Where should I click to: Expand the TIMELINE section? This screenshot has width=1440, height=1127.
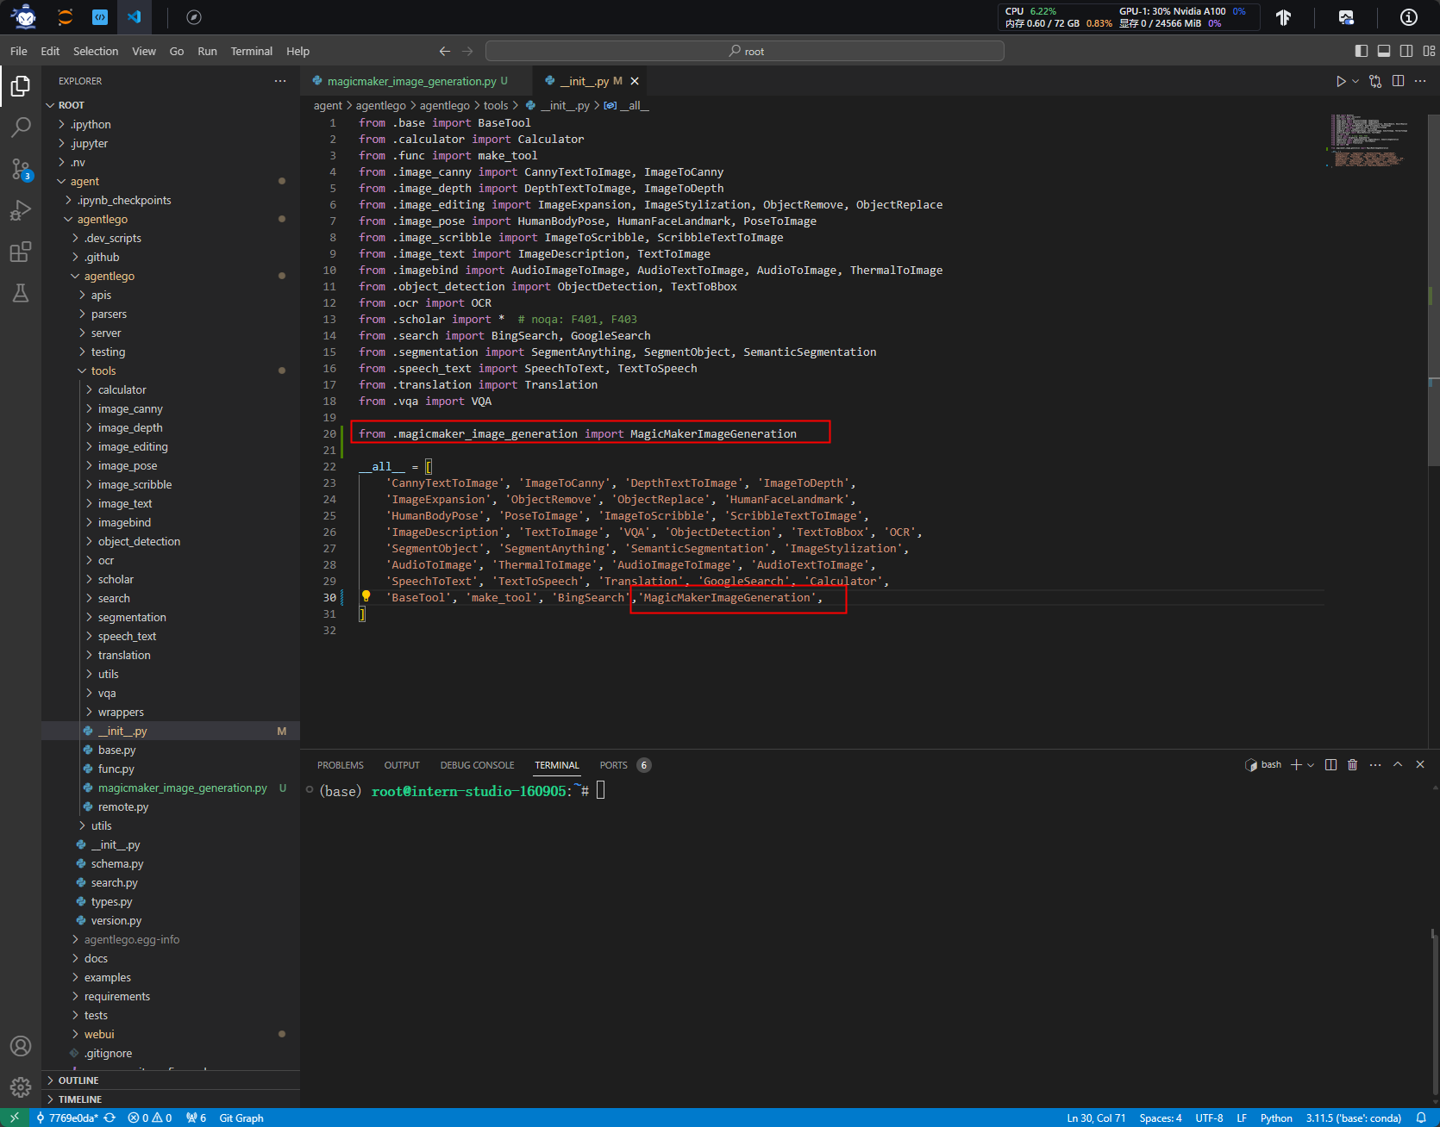(171, 1099)
